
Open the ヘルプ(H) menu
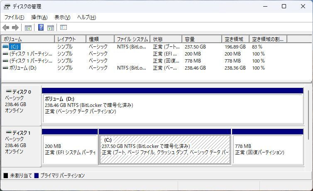click(87, 17)
